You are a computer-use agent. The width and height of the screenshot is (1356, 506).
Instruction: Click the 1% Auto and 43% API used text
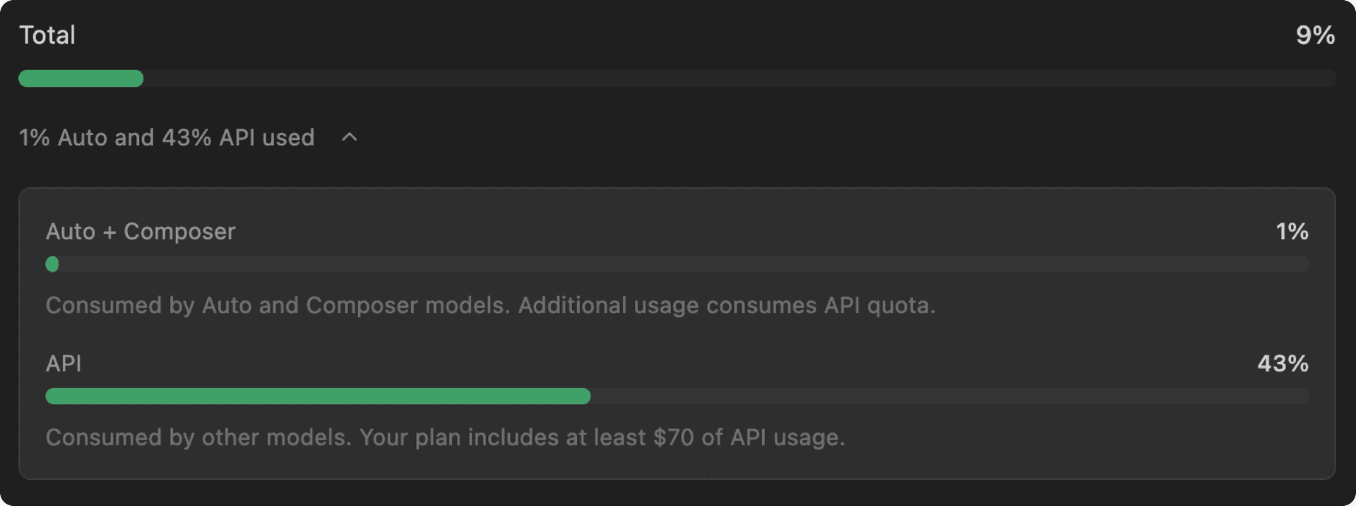point(166,138)
